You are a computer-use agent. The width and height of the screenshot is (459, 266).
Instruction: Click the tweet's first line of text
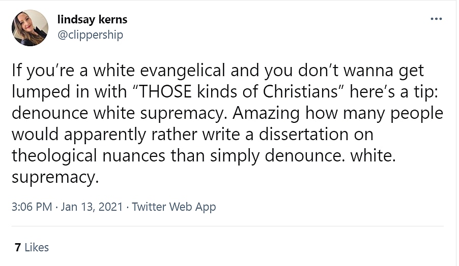[217, 71]
